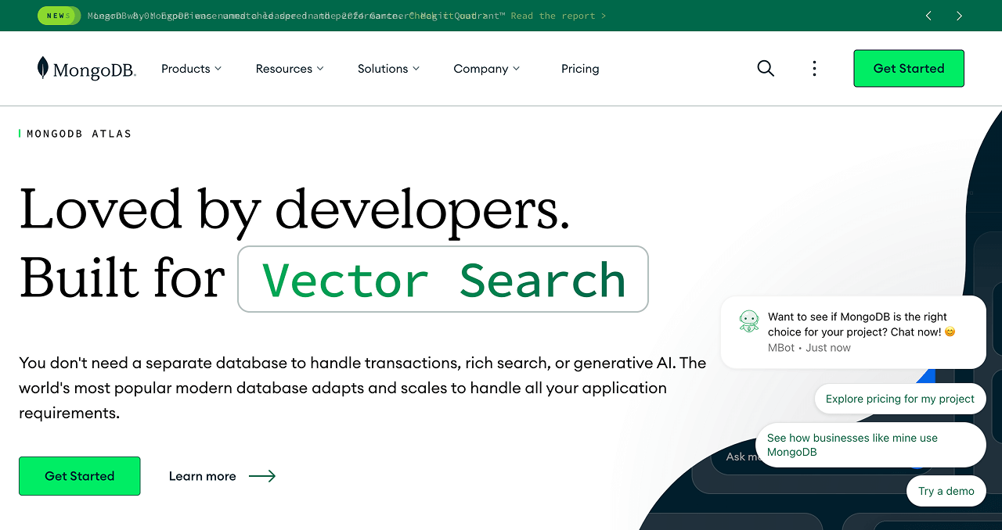This screenshot has width=1002, height=530.
Task: Expand the Resources dropdown menu
Action: pos(290,69)
